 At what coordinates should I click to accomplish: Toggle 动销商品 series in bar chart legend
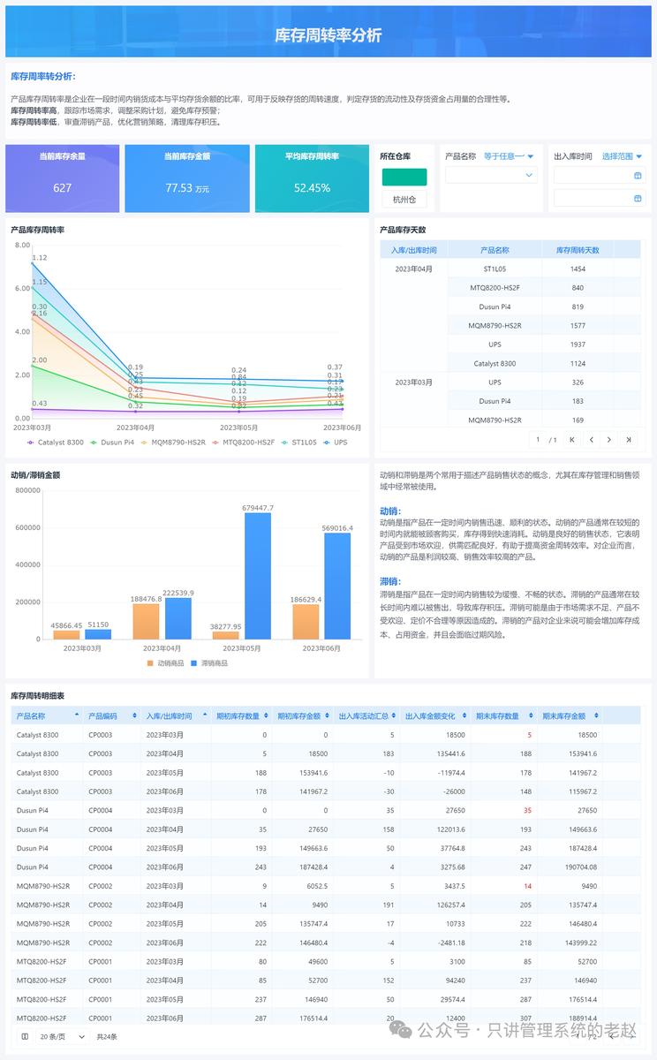[x=165, y=662]
